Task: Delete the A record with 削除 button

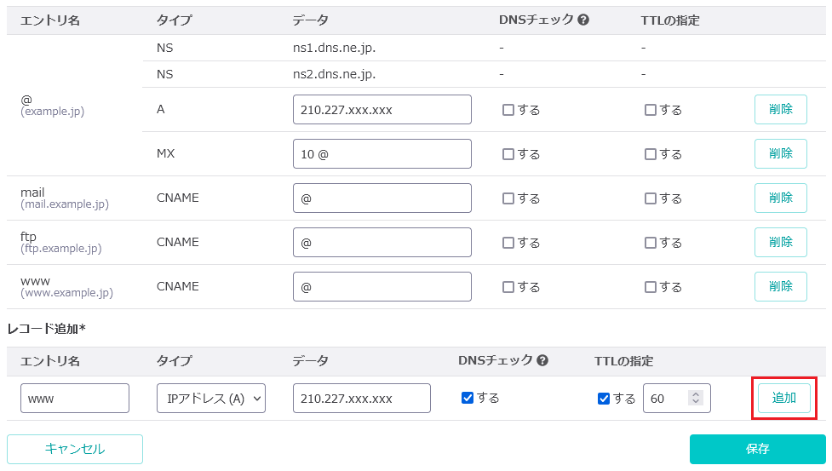Action: 781,109
